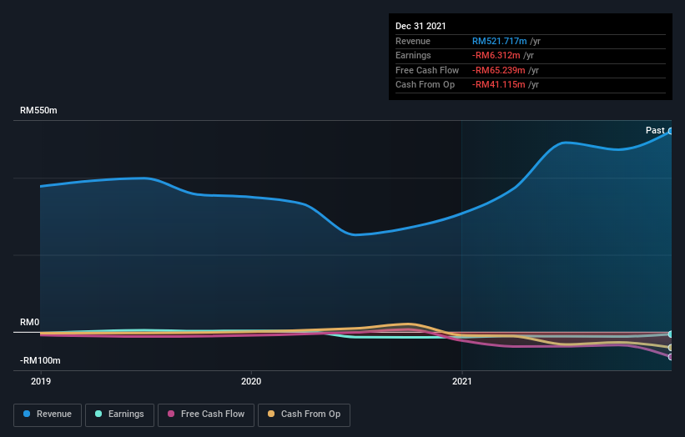The image size is (685, 437).
Task: Click the Cash From Op value -RM41.115m in the tooltip
Action: (498, 85)
